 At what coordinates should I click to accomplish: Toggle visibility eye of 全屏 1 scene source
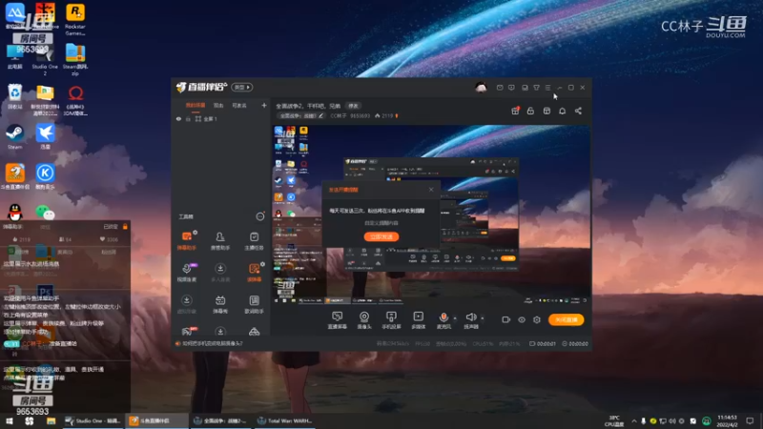(x=178, y=119)
